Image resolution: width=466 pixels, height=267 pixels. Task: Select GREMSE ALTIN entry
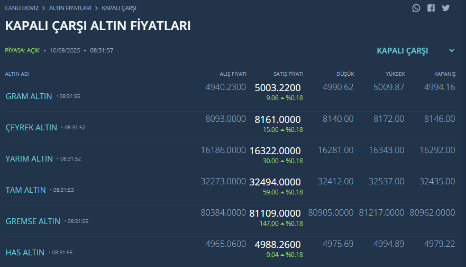[x=33, y=221]
